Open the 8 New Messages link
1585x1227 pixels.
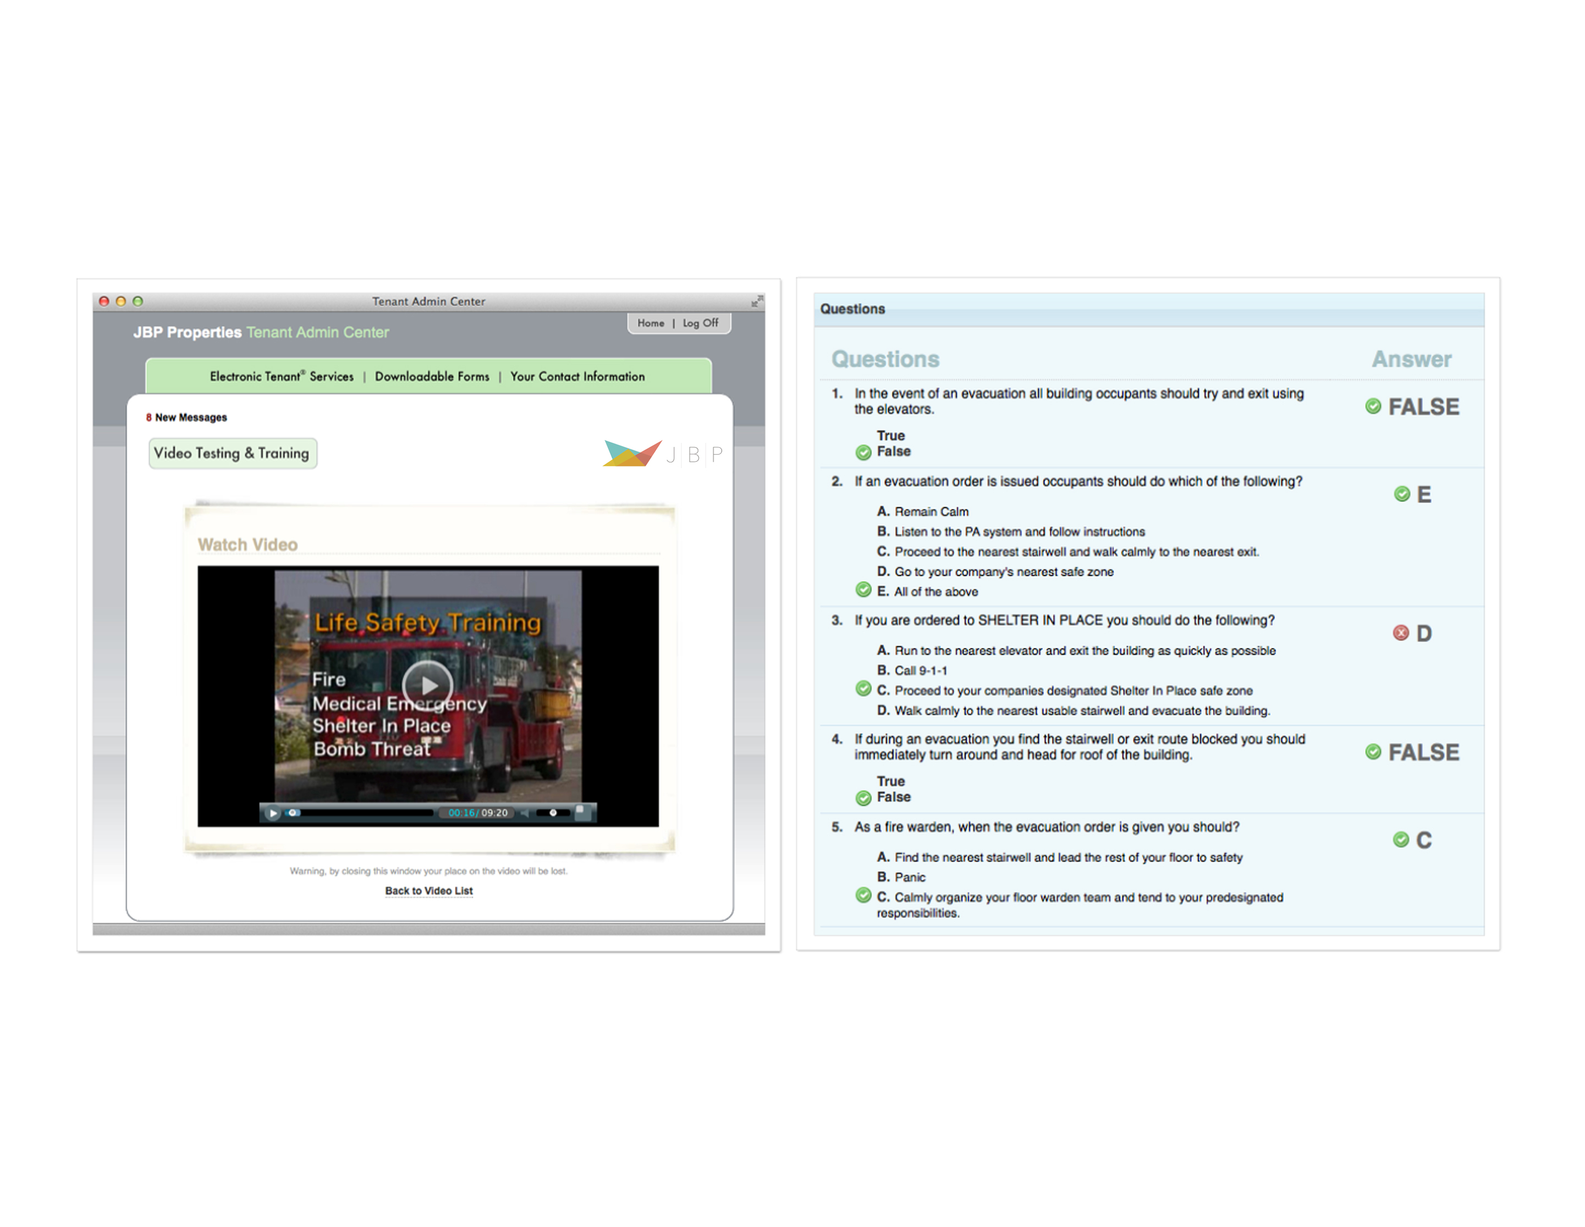tap(186, 417)
